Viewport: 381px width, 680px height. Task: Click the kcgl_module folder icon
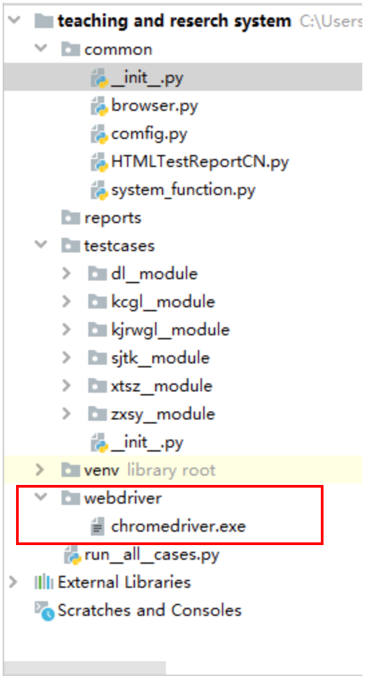click(98, 302)
